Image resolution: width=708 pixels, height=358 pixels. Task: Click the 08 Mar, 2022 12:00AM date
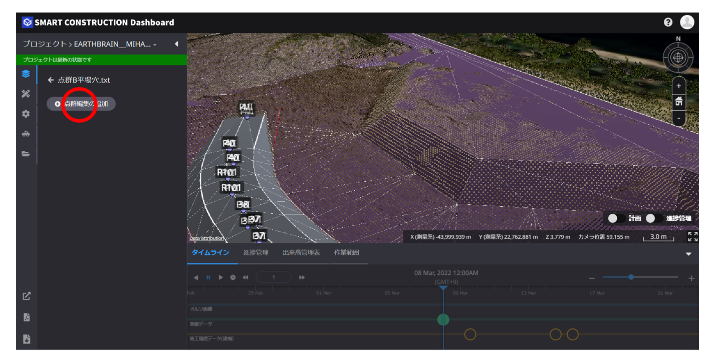tap(446, 273)
